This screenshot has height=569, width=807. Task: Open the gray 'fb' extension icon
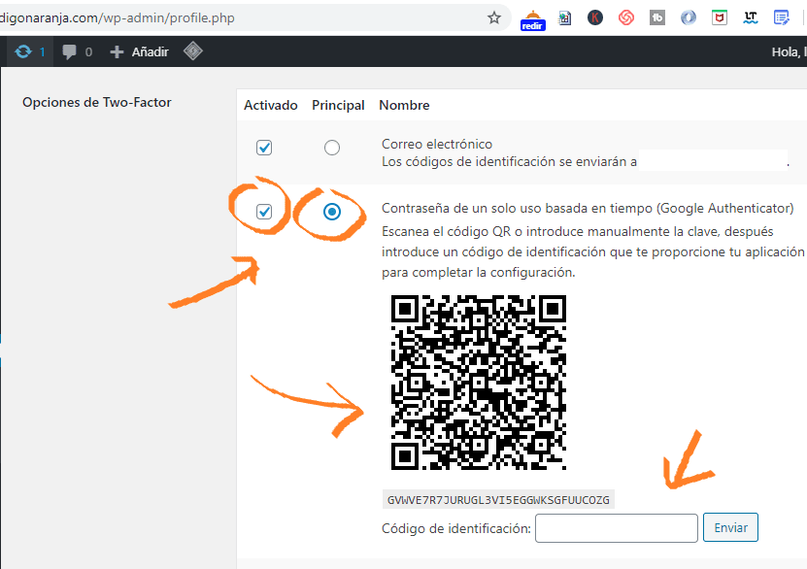(x=657, y=18)
